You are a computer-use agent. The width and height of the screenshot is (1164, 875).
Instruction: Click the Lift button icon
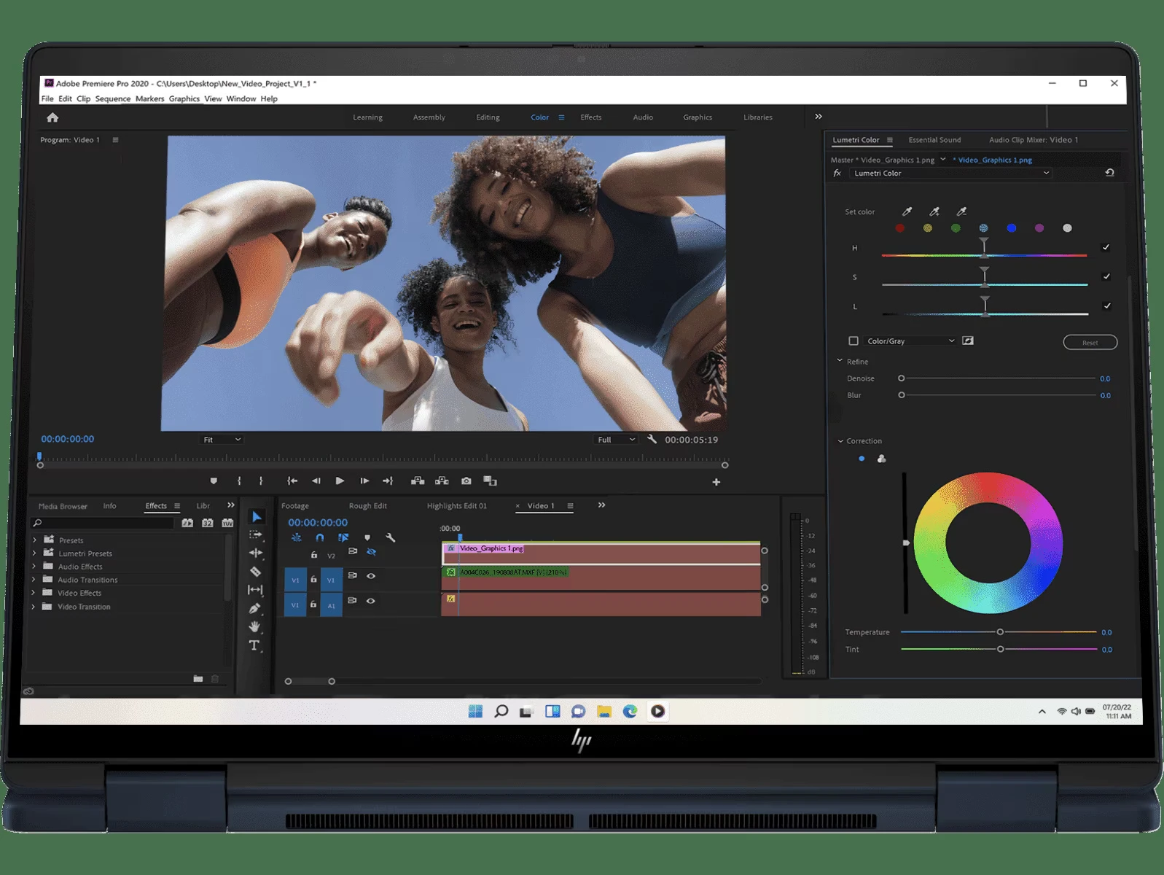418,481
